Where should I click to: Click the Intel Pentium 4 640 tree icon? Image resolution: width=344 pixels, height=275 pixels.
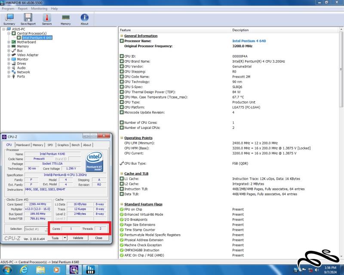tap(19, 38)
